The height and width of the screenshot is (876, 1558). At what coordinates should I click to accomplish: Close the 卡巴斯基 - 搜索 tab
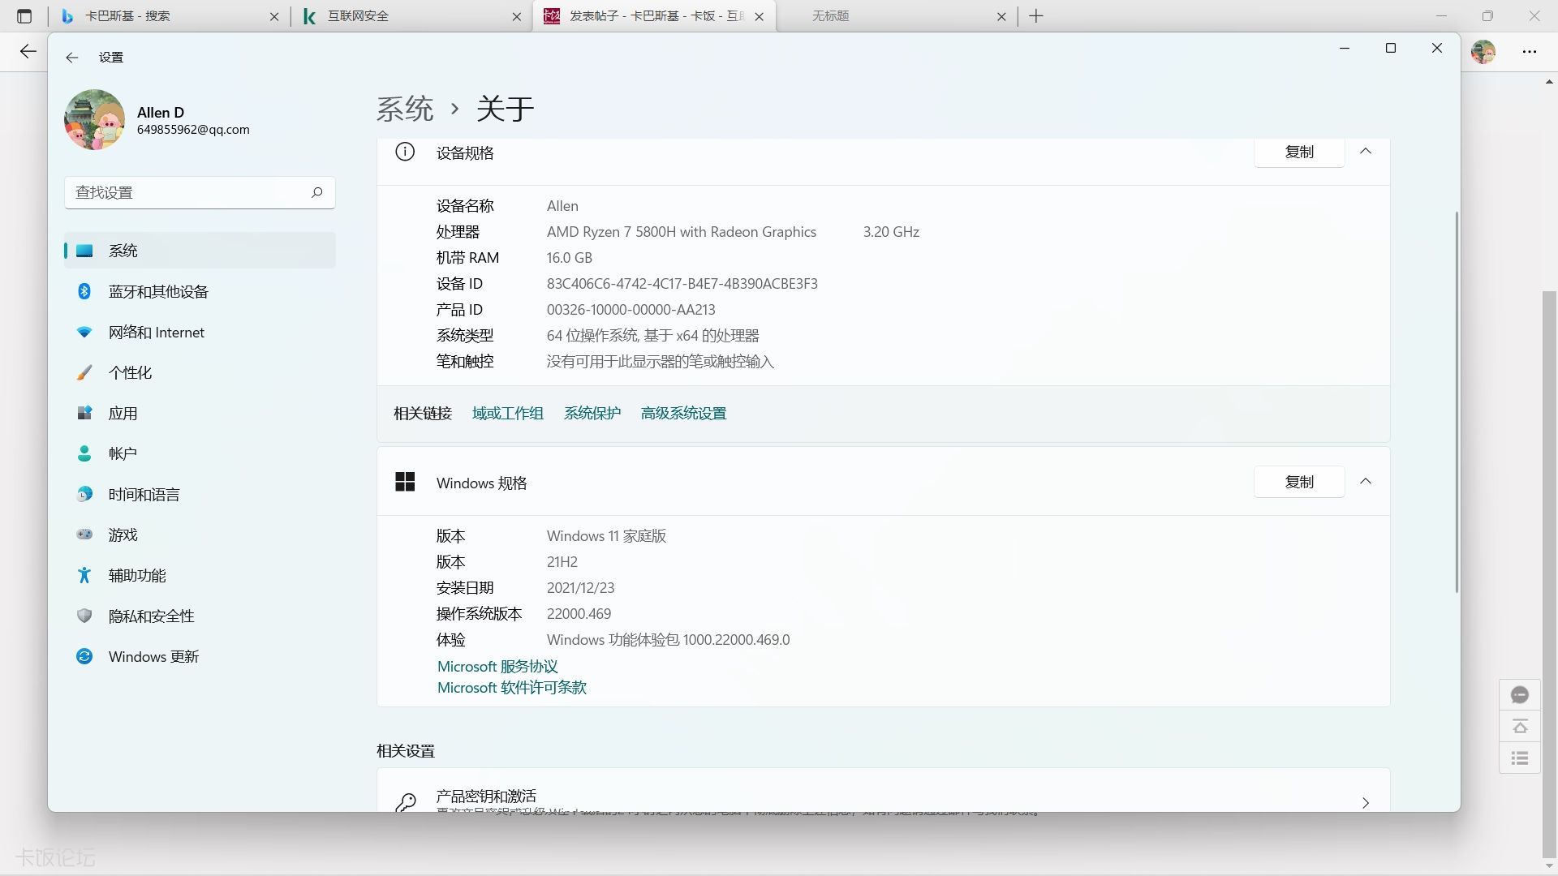tap(274, 16)
